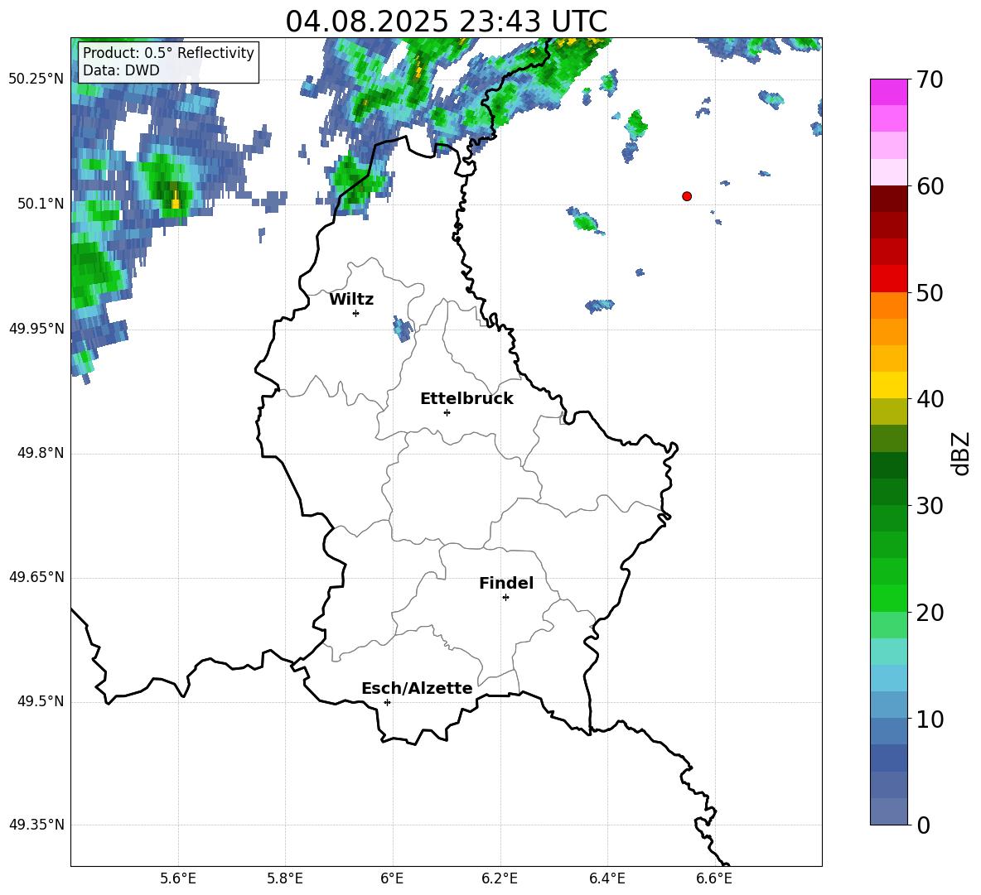This screenshot has width=981, height=895.
Task: Click the Esch/Alzette station label
Action: [x=417, y=688]
